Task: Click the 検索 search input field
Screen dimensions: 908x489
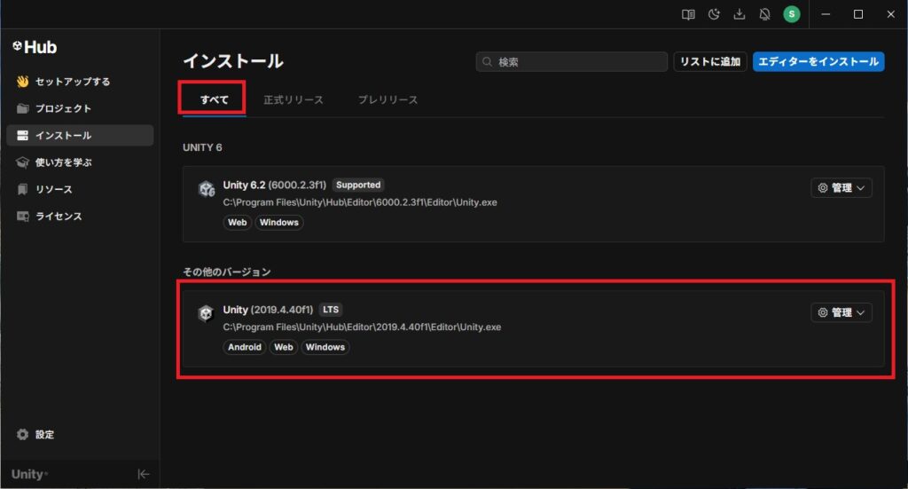Action: [572, 62]
